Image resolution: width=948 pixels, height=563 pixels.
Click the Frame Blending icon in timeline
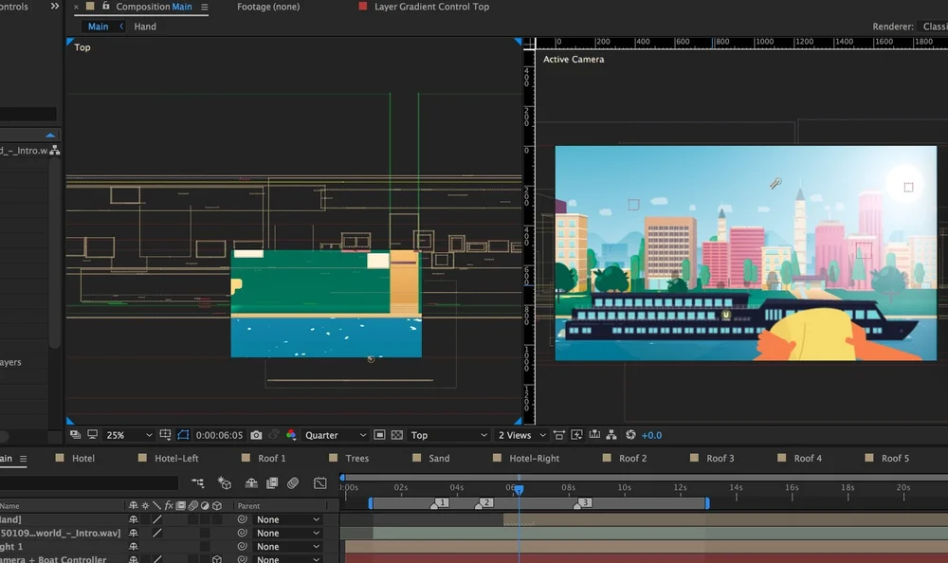point(272,483)
